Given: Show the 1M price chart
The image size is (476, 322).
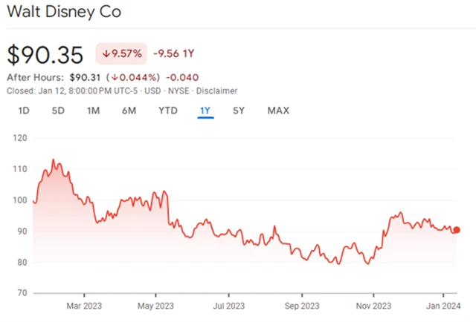Looking at the screenshot, I should tap(93, 111).
